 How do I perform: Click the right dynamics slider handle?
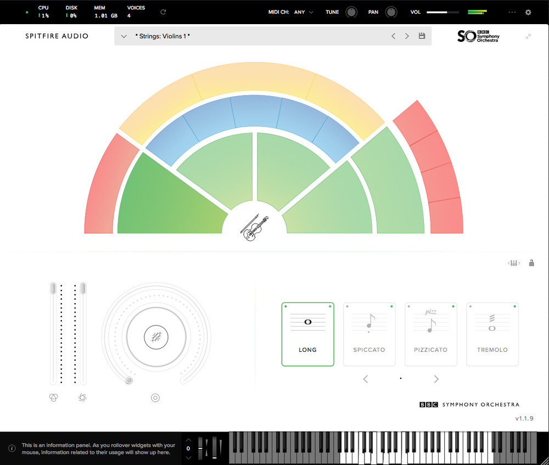pyautogui.click(x=83, y=288)
